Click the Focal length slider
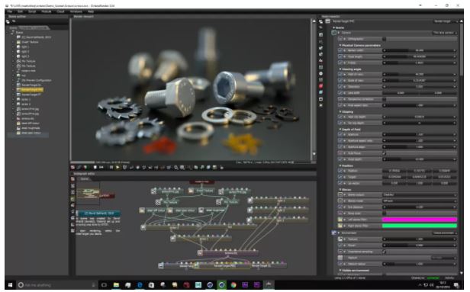Image resolution: width=470 pixels, height=292 pixels. pyautogui.click(x=420, y=56)
